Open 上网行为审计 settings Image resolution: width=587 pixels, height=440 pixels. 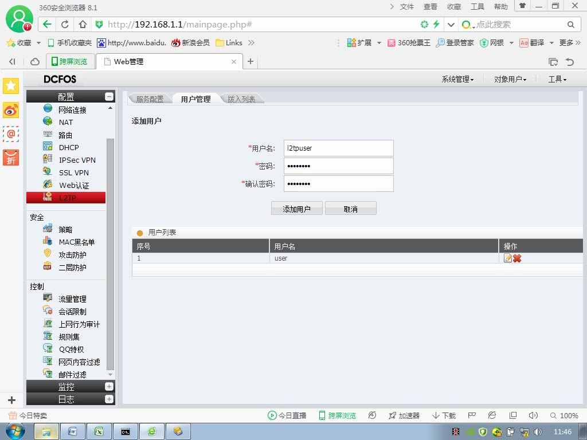pyautogui.click(x=79, y=324)
